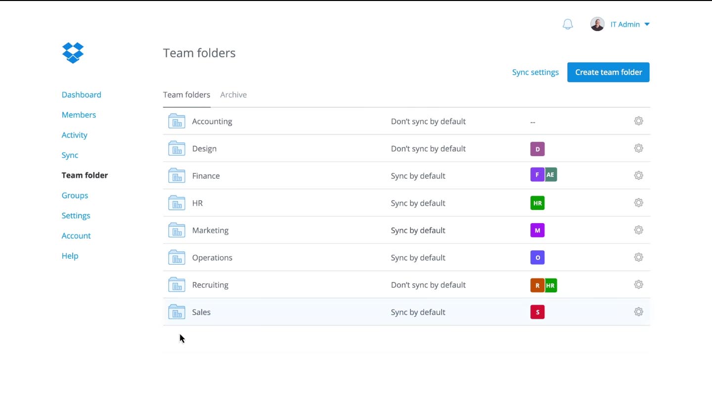Image resolution: width=712 pixels, height=400 pixels.
Task: Open Help in the sidebar
Action: (x=70, y=256)
